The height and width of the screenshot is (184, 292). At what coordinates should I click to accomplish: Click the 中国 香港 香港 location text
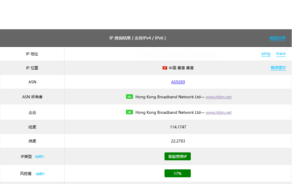click(x=181, y=68)
